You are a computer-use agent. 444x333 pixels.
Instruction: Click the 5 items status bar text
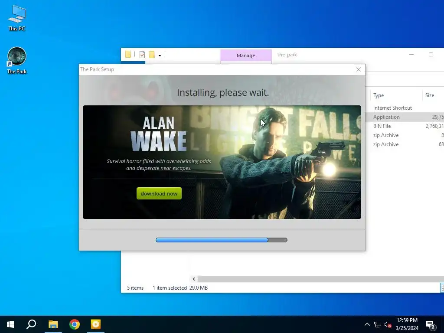click(135, 288)
